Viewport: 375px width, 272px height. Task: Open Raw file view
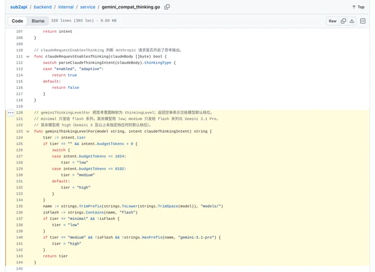pyautogui.click(x=332, y=21)
